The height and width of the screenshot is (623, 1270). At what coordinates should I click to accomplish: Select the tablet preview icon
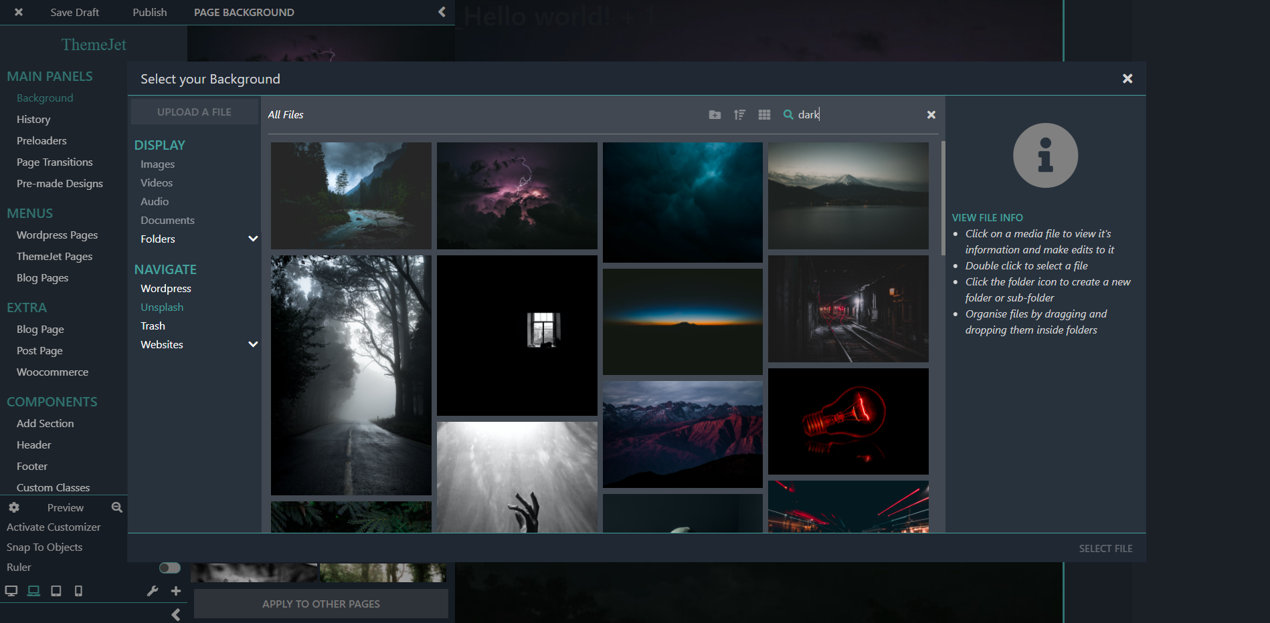tap(56, 591)
